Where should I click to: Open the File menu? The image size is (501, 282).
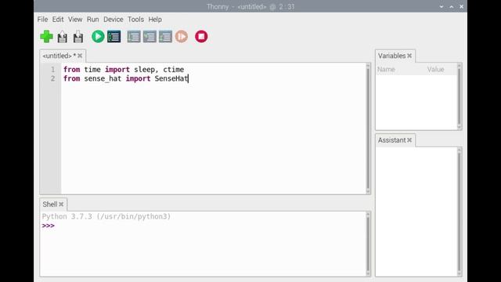tap(42, 19)
